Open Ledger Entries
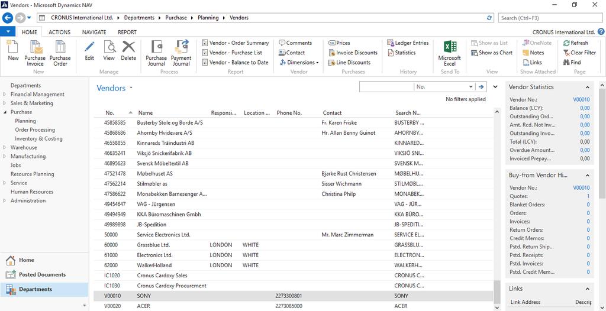This screenshot has width=606, height=311. tap(408, 43)
